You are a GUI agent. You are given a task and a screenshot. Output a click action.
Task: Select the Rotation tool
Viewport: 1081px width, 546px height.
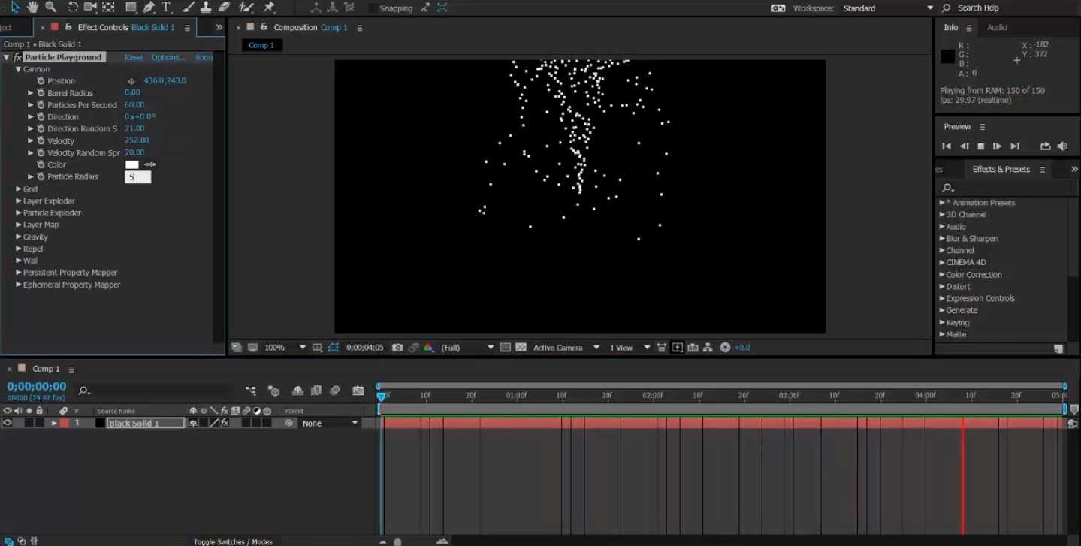click(x=72, y=7)
